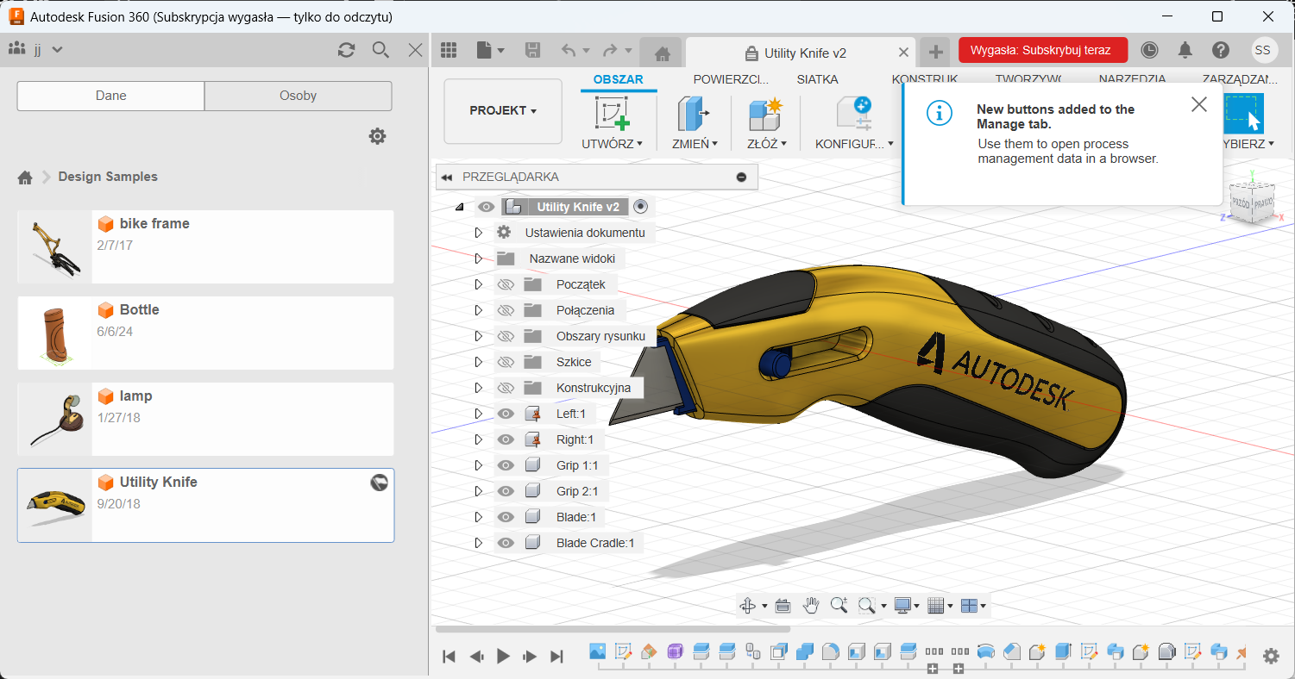Jump to the timeline beginning
The height and width of the screenshot is (679, 1295).
(x=449, y=656)
